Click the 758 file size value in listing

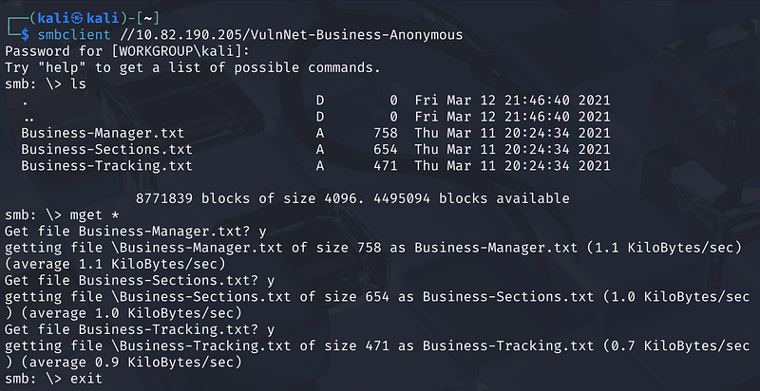[x=386, y=133]
